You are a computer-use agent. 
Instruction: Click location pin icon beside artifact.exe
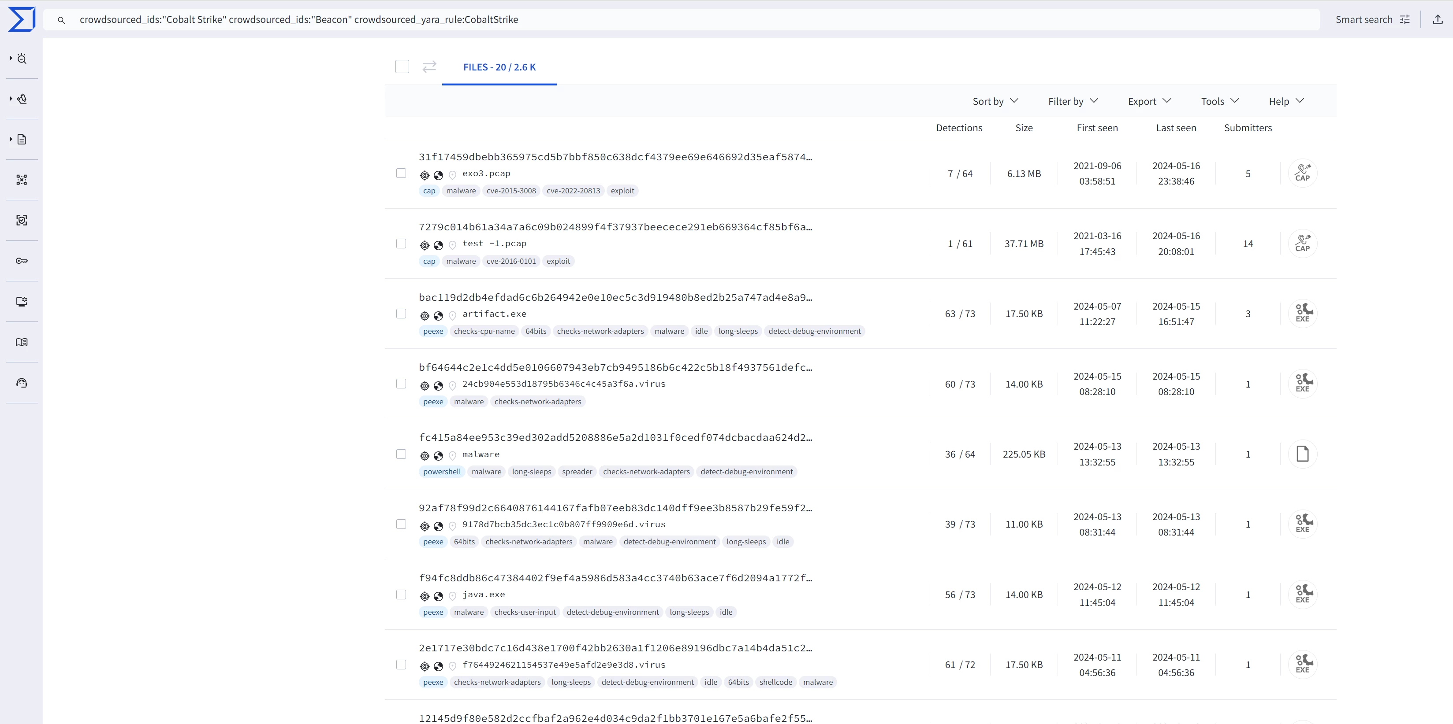tap(452, 316)
